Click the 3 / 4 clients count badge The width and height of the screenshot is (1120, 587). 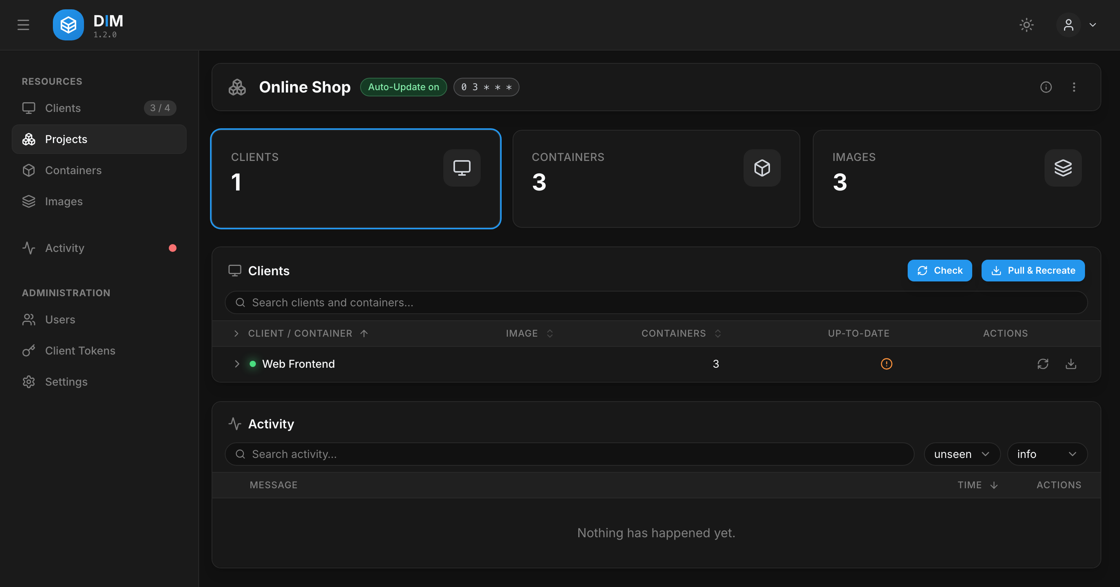pos(160,108)
